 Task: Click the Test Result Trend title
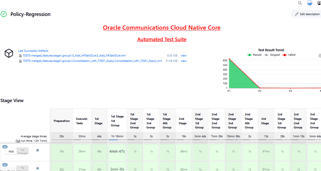271,50
